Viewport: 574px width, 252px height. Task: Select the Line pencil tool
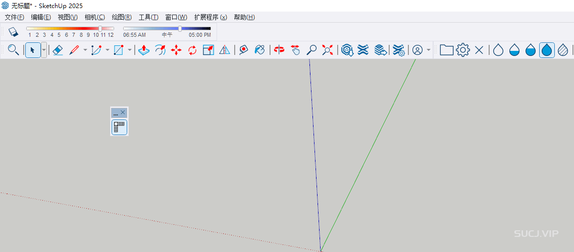[74, 50]
